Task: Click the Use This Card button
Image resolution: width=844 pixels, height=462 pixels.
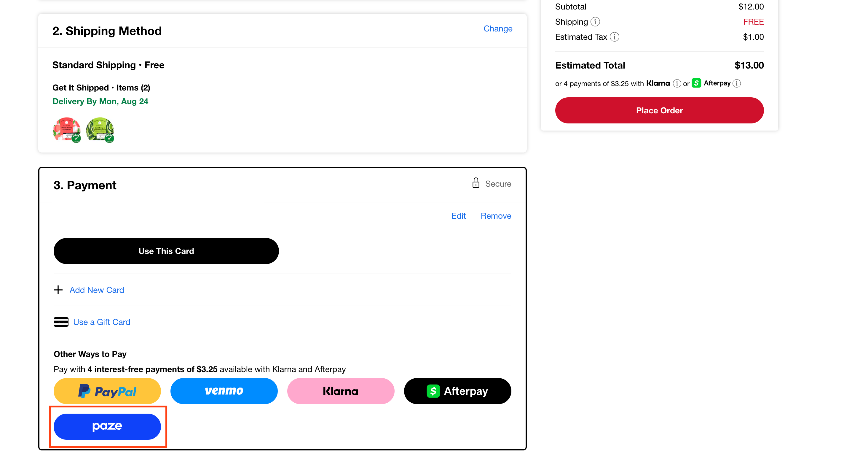Action: (x=166, y=251)
